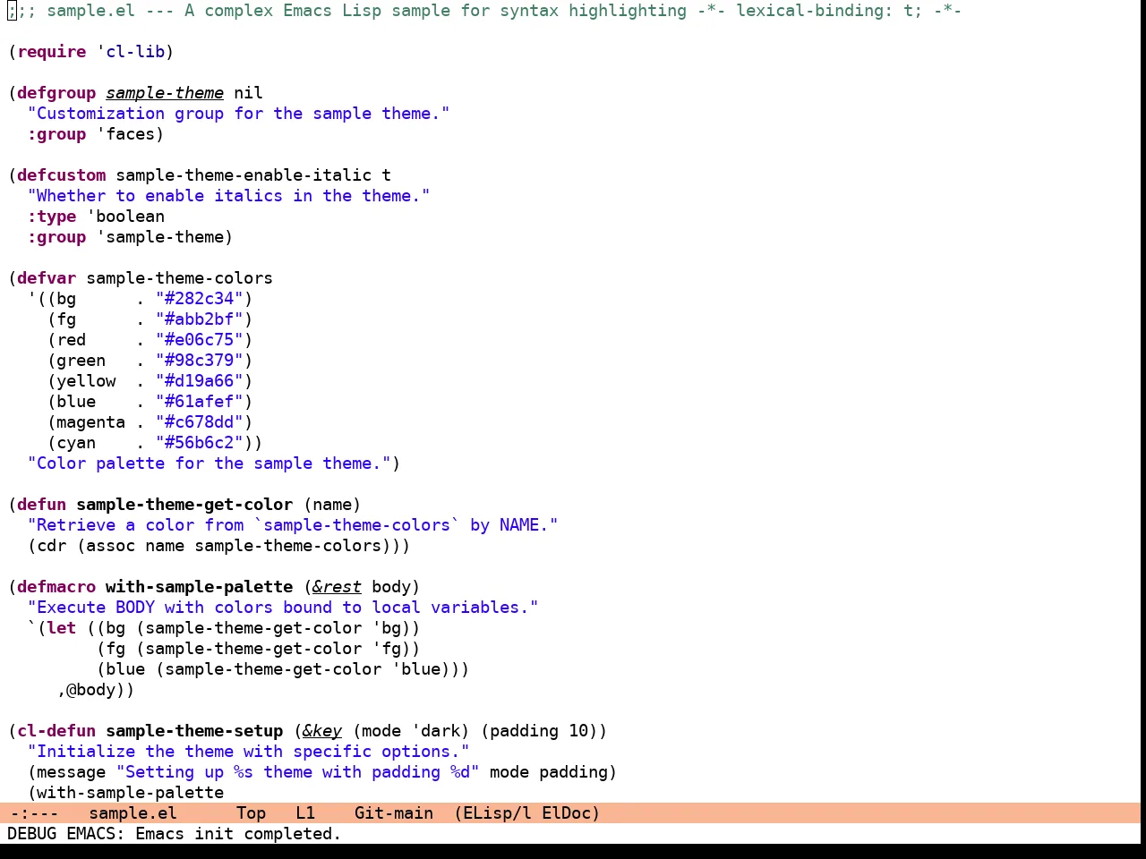
Task: Click color string "#98c379"
Action: click(199, 361)
